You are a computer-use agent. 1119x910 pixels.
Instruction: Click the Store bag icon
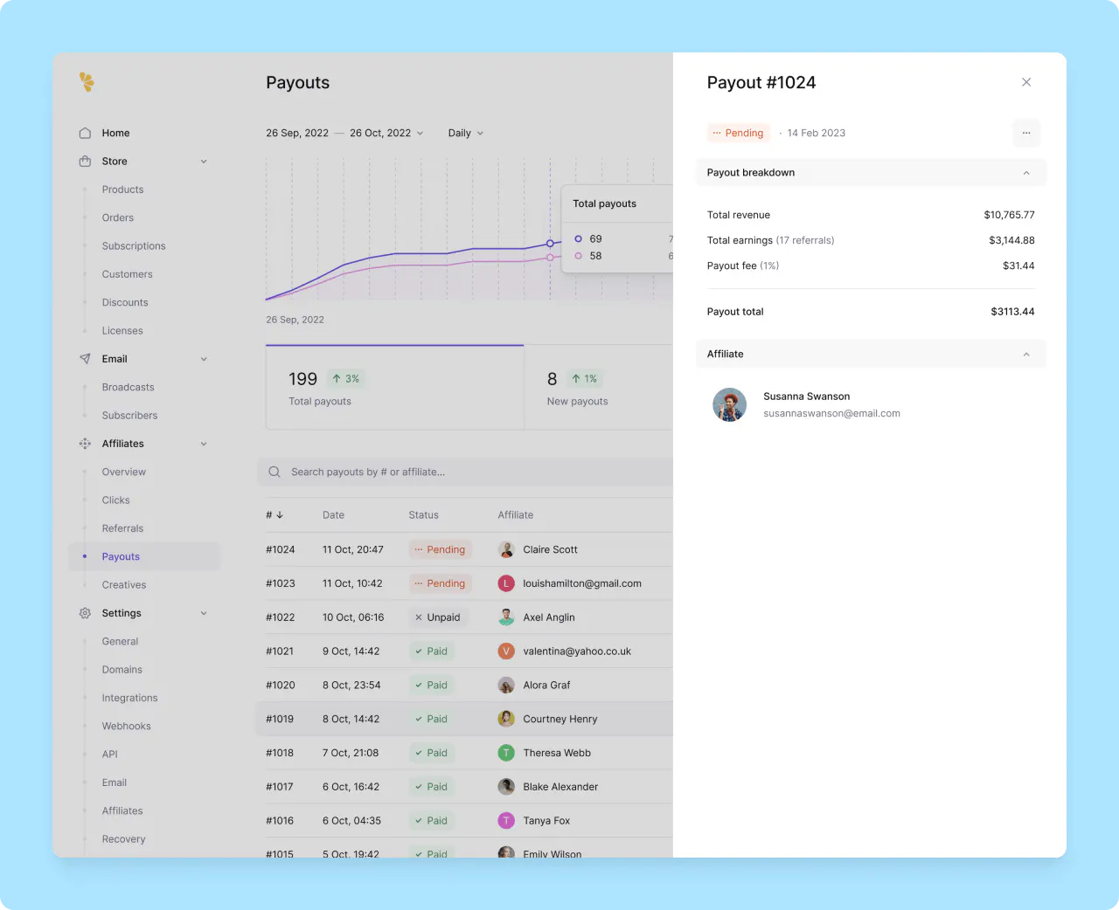click(x=85, y=162)
